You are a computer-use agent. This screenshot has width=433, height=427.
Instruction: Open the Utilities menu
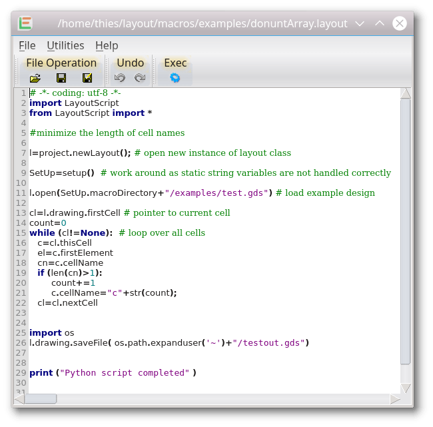click(x=65, y=45)
